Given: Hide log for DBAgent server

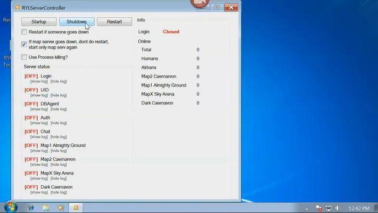Looking at the screenshot, I should (58, 109).
